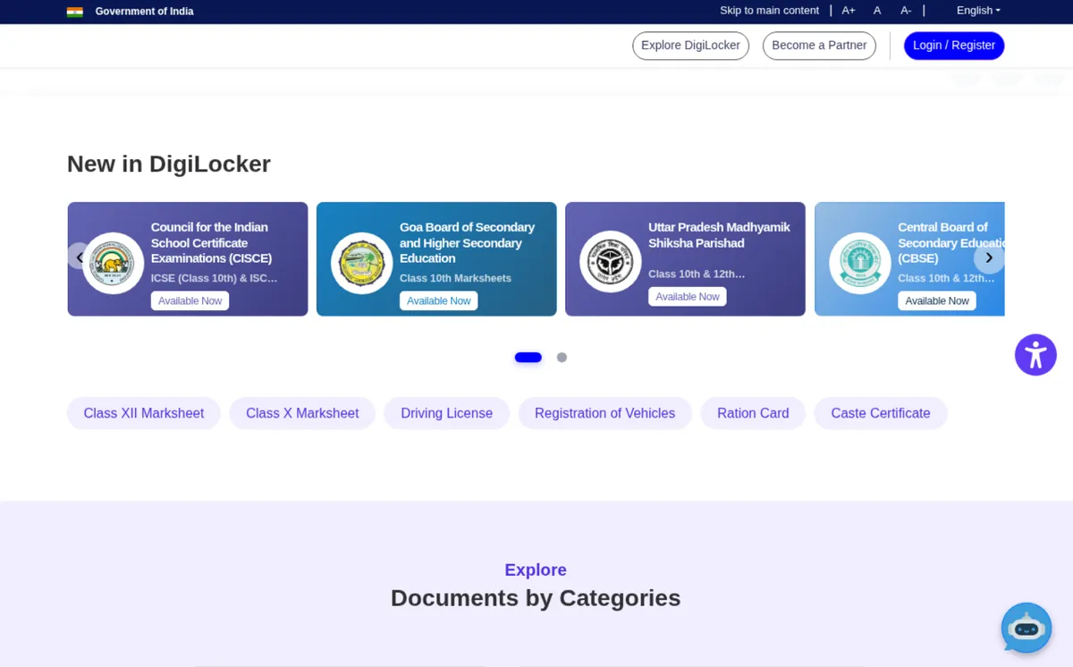Click Login / Register button
1073x667 pixels.
(954, 46)
